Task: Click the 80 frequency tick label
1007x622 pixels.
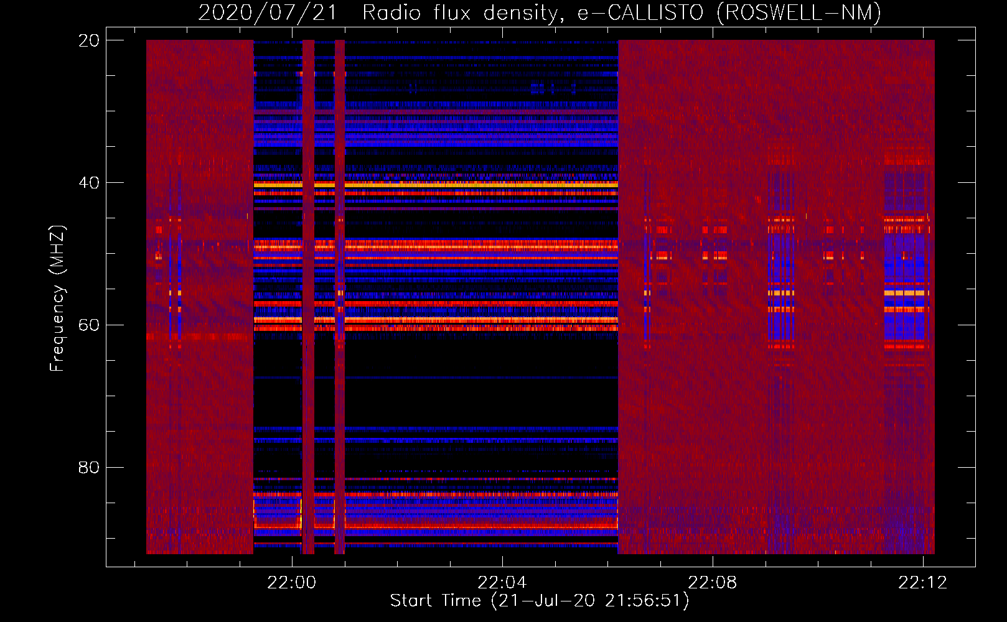Action: (x=89, y=467)
